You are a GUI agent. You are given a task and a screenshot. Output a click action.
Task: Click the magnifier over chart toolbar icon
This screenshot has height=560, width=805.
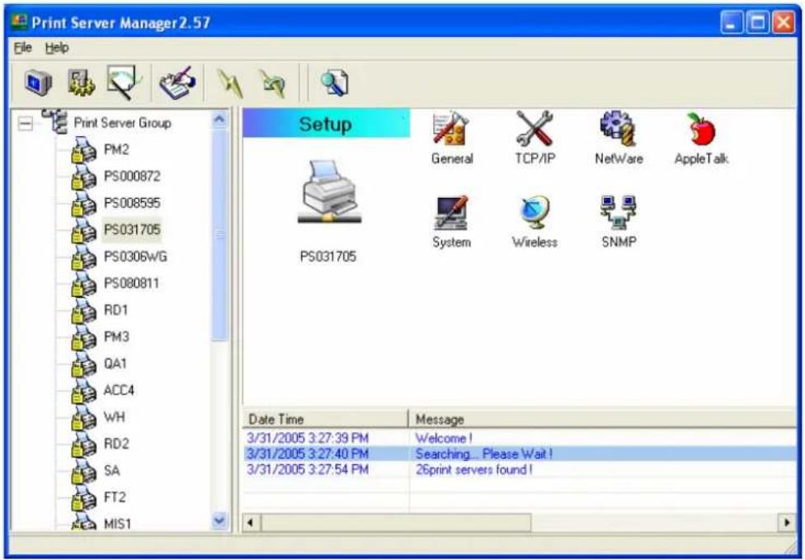tap(125, 82)
